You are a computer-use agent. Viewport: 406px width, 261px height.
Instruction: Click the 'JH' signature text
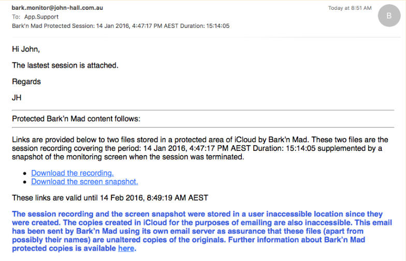17,98
